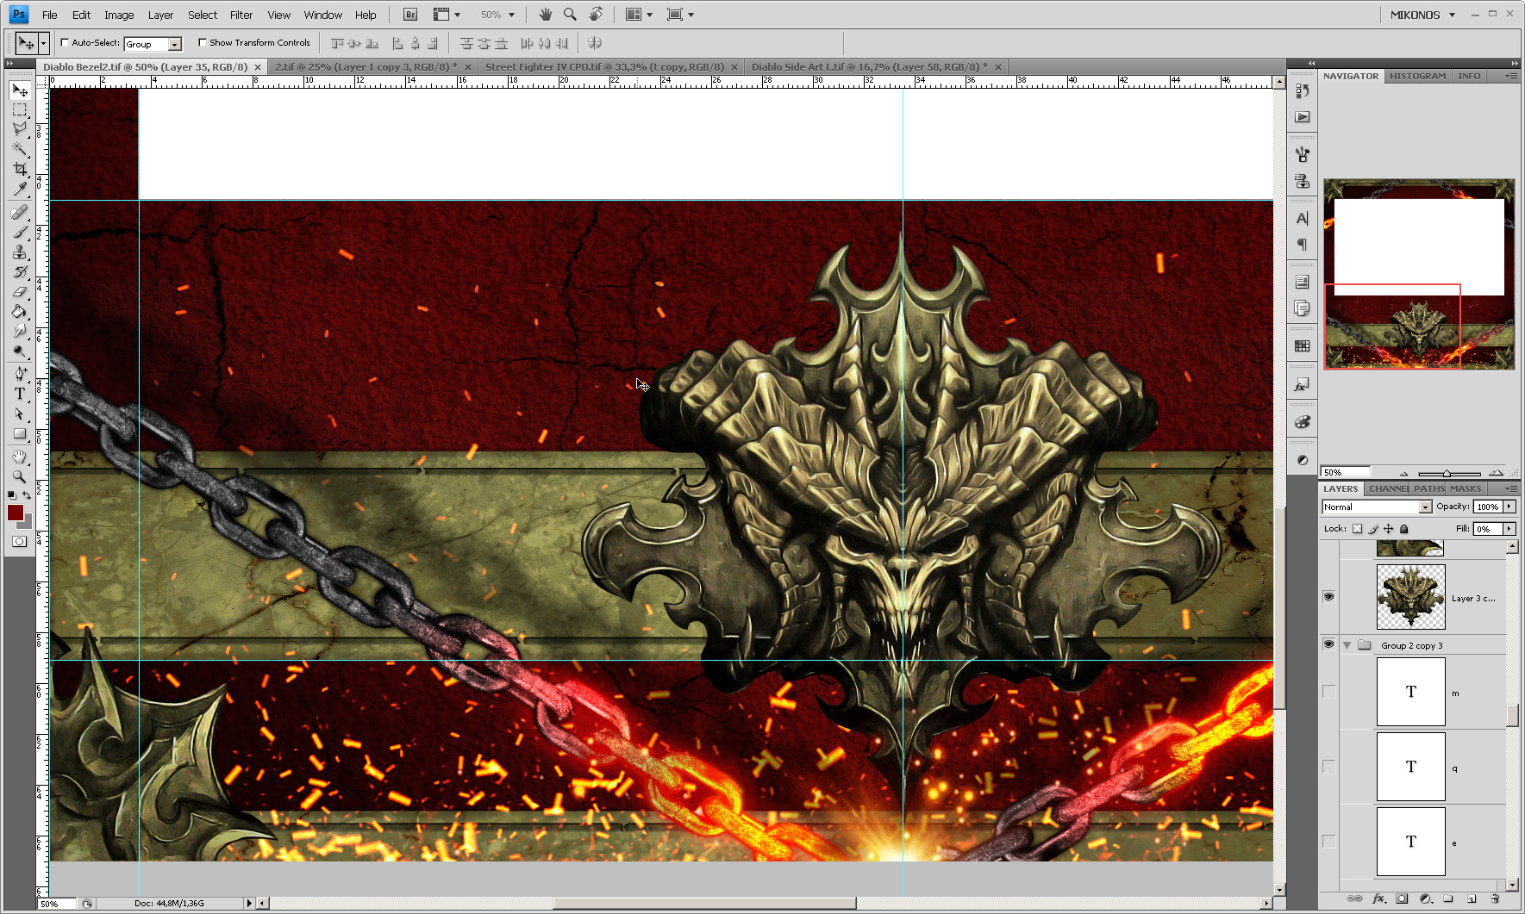Open the Window menu
This screenshot has height=914, width=1525.
pos(323,15)
